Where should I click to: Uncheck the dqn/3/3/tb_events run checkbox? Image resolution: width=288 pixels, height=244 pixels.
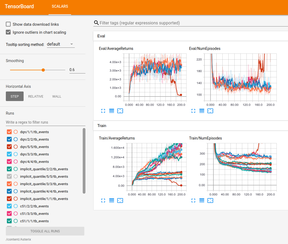[x=9, y=154]
